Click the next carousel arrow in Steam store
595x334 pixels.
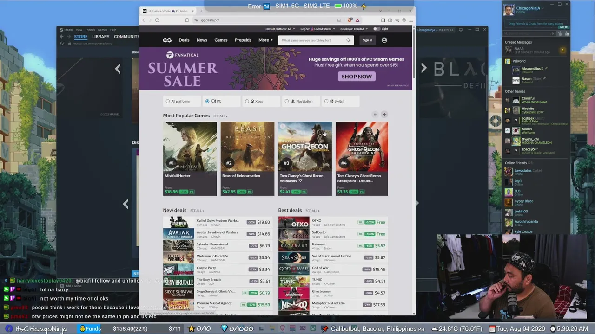point(423,69)
